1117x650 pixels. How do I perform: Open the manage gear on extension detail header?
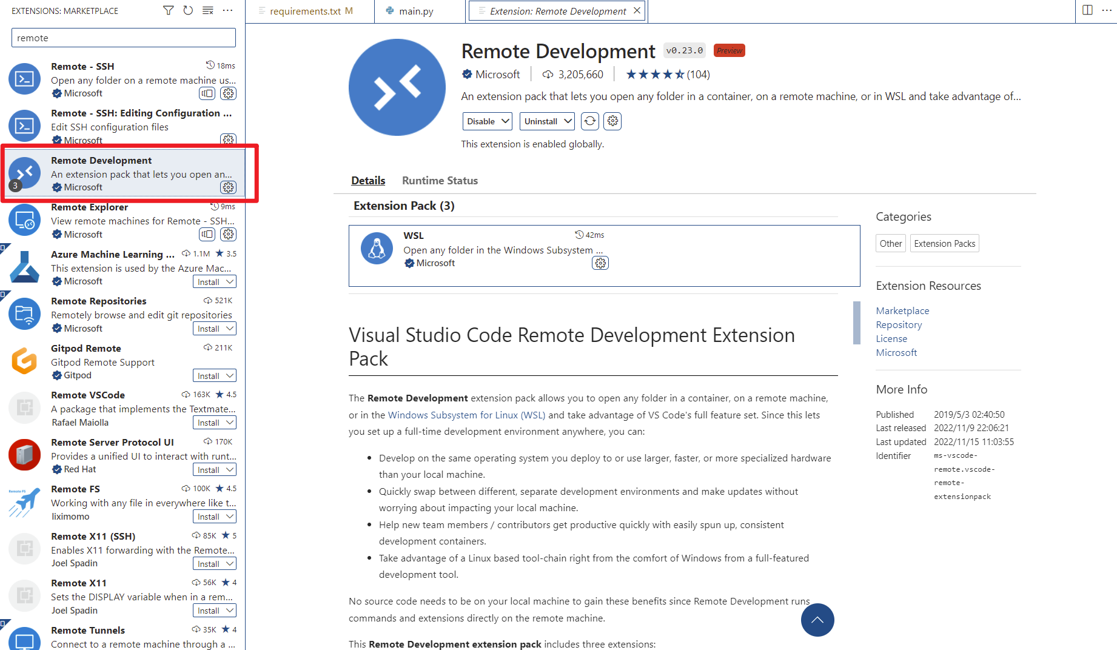[613, 121]
